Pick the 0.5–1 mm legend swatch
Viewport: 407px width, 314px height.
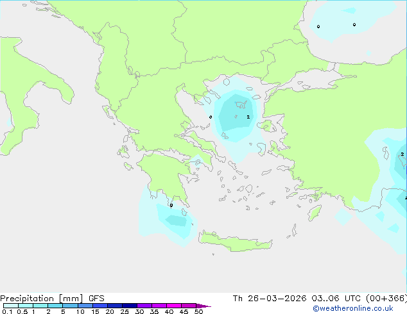point(26,306)
